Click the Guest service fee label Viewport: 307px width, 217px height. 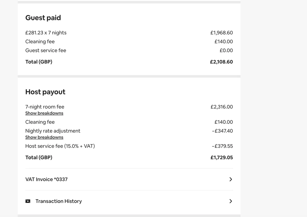point(46,50)
